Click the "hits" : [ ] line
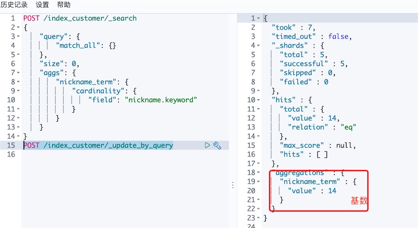418x228 pixels. (x=304, y=154)
